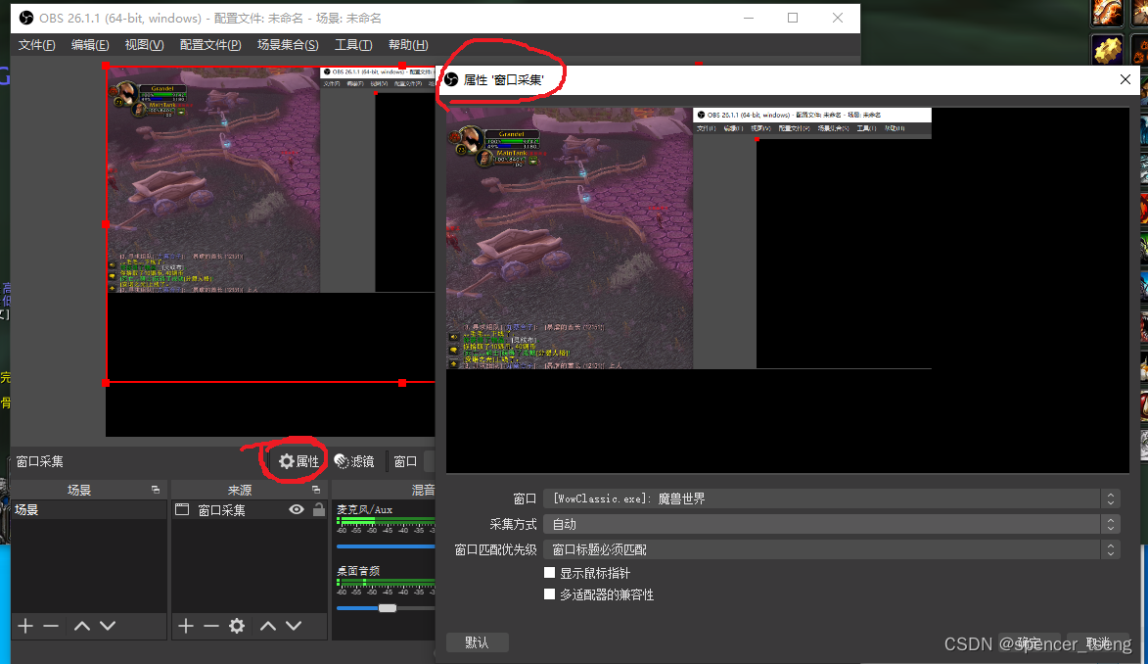The height and width of the screenshot is (664, 1148).
Task: Open the 视图(V) menu
Action: (x=144, y=45)
